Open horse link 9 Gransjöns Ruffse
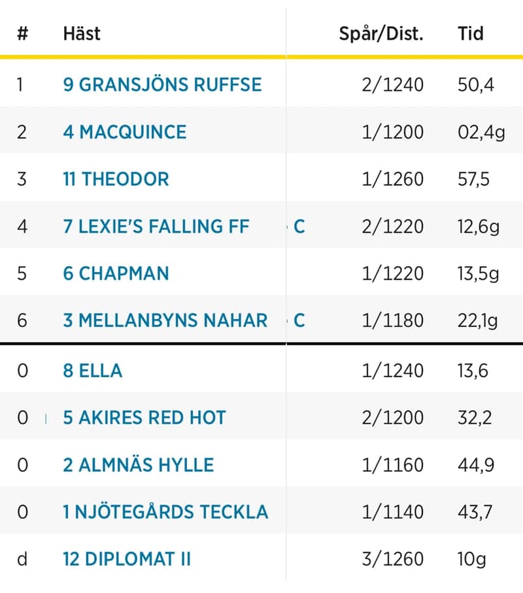 [162, 84]
